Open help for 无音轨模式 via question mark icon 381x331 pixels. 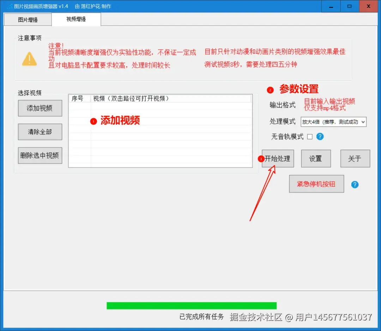(320, 137)
